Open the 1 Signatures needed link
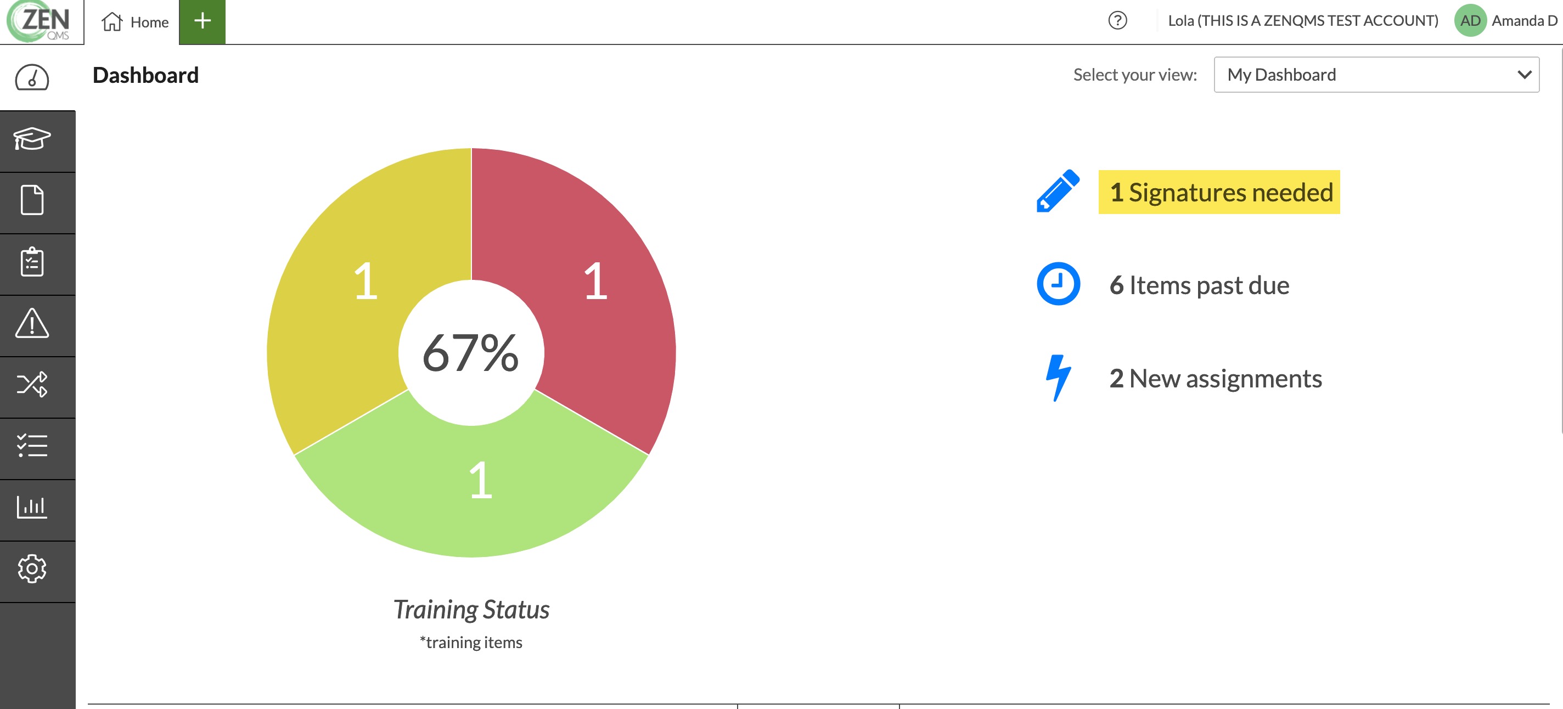Image resolution: width=1563 pixels, height=709 pixels. point(1220,192)
